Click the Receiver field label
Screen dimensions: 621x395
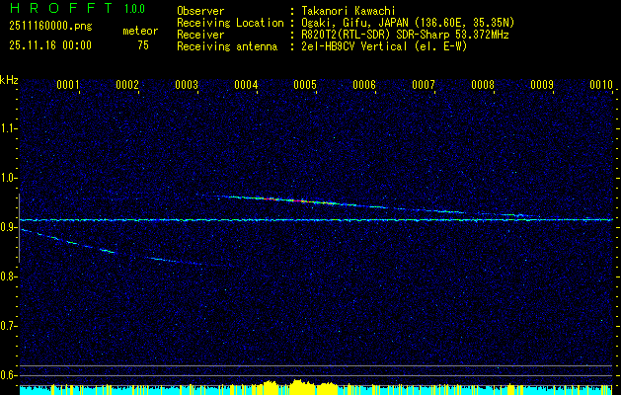pos(200,35)
